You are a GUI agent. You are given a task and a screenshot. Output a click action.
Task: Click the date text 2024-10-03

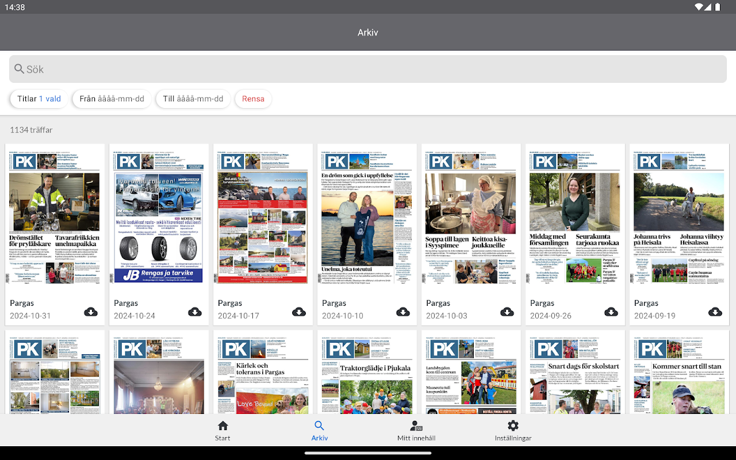[x=447, y=316]
